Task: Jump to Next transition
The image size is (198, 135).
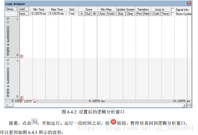Action: pos(147,13)
